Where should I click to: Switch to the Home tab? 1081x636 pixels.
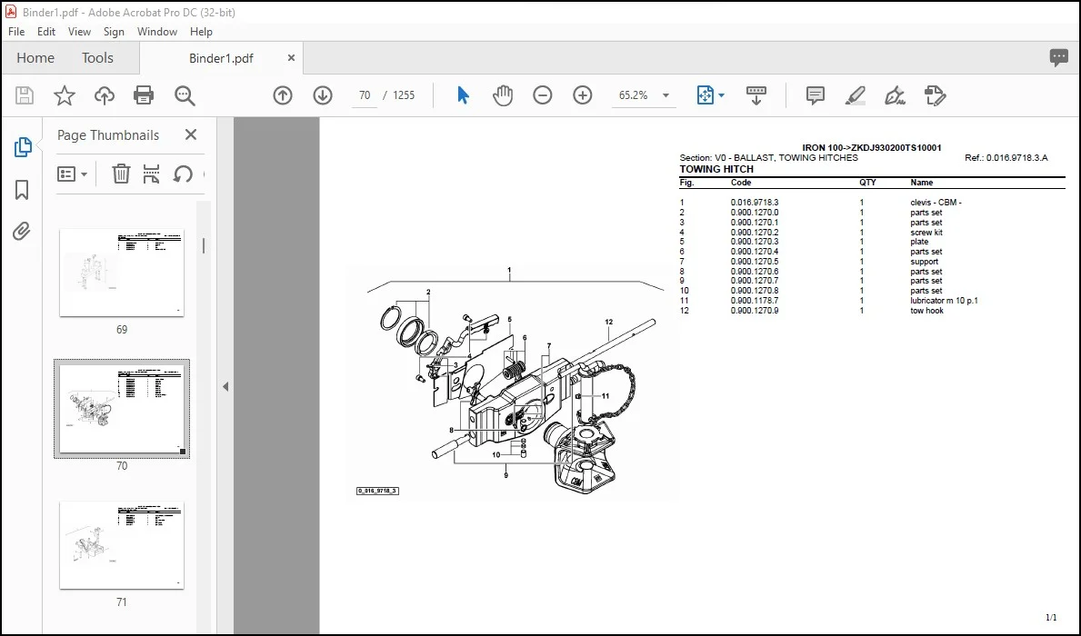click(35, 58)
